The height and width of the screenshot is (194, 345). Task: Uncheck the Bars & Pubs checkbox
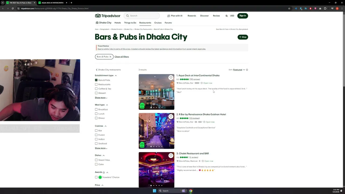[x=96, y=80]
